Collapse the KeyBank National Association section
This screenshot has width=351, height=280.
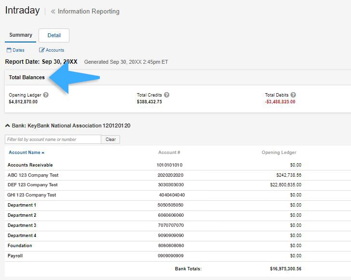click(x=7, y=126)
